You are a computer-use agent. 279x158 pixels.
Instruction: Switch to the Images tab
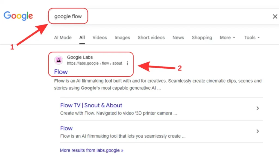[x=122, y=38]
